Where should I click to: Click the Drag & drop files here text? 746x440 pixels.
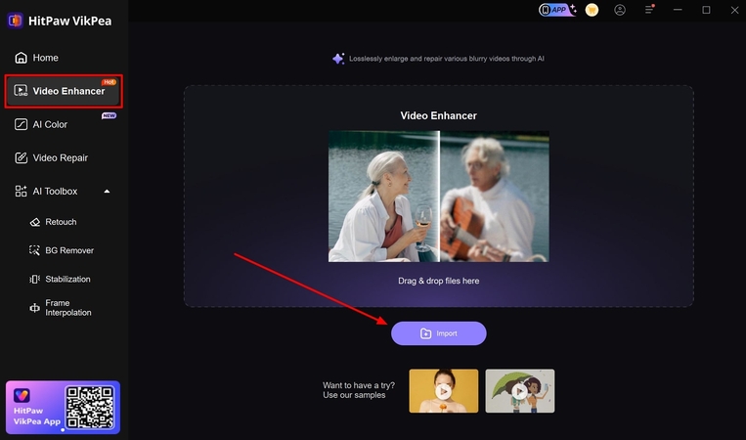coord(439,282)
